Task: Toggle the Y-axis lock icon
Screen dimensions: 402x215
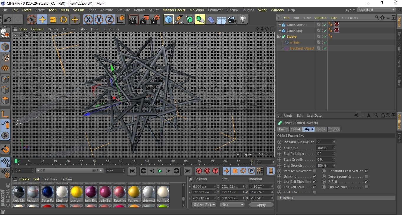Action: coord(99,20)
